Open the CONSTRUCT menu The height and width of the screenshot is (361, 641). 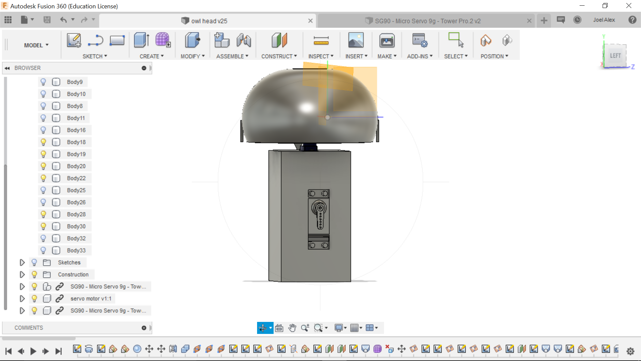click(279, 56)
